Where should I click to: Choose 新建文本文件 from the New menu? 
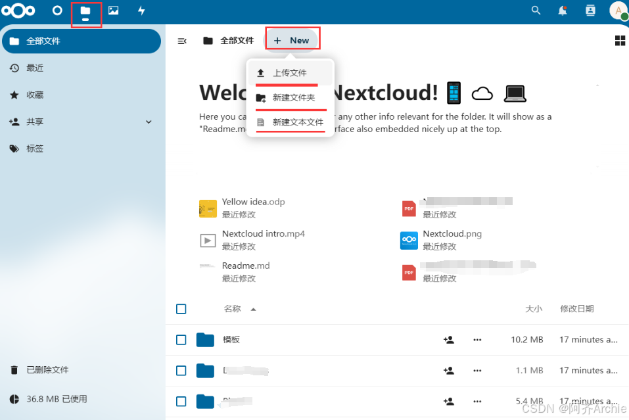point(290,122)
